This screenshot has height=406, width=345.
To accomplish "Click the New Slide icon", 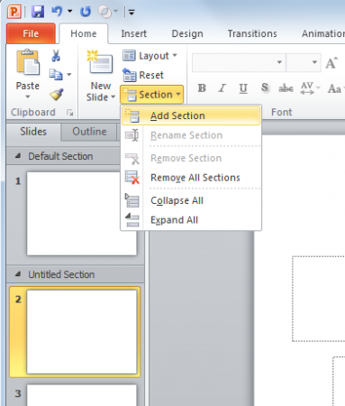I will click(x=100, y=62).
